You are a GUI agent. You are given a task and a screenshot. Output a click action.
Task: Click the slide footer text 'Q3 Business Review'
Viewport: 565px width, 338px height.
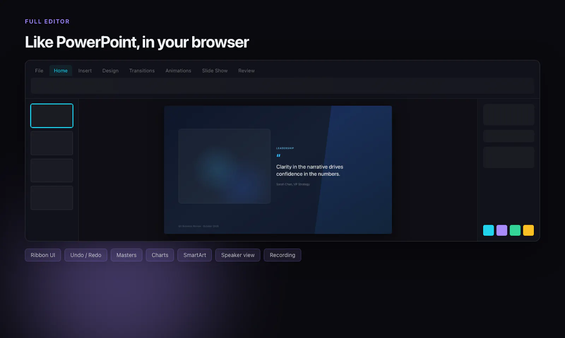tap(190, 226)
